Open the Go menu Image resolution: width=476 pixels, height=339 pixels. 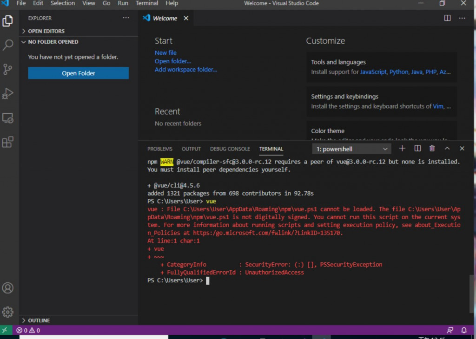pos(106,3)
